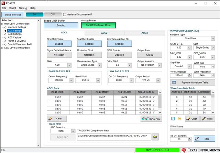Open the Center Frequency dropdown
This screenshot has height=153, width=220.
(x=71, y=80)
